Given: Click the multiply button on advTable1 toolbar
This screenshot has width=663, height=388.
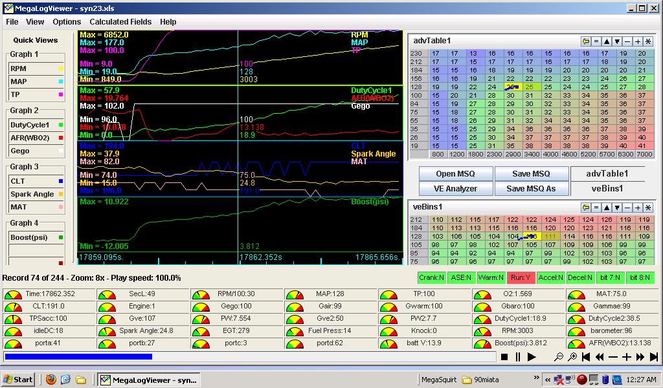Looking at the screenshot, I should 648,41.
